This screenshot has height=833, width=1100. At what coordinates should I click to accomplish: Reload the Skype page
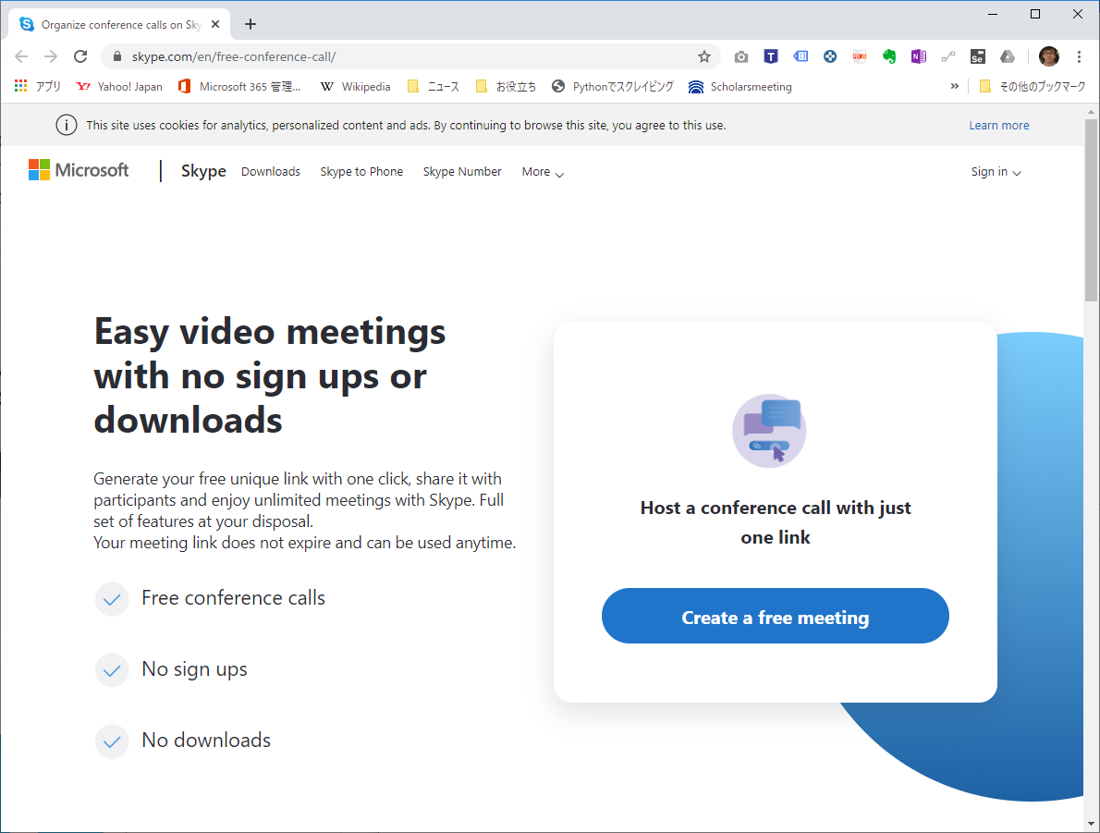pyautogui.click(x=80, y=56)
